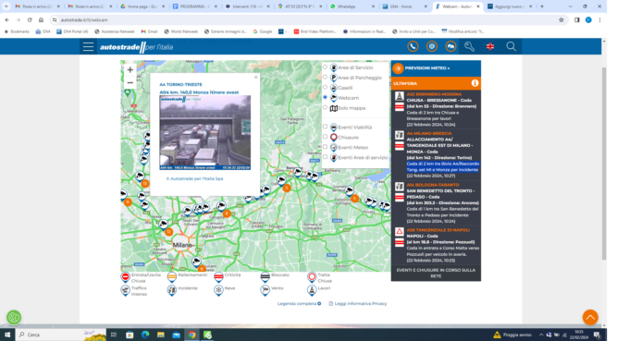The image size is (629, 341).
Task: Open Pioggia avviso weather widget in taskbar
Action: point(512,335)
